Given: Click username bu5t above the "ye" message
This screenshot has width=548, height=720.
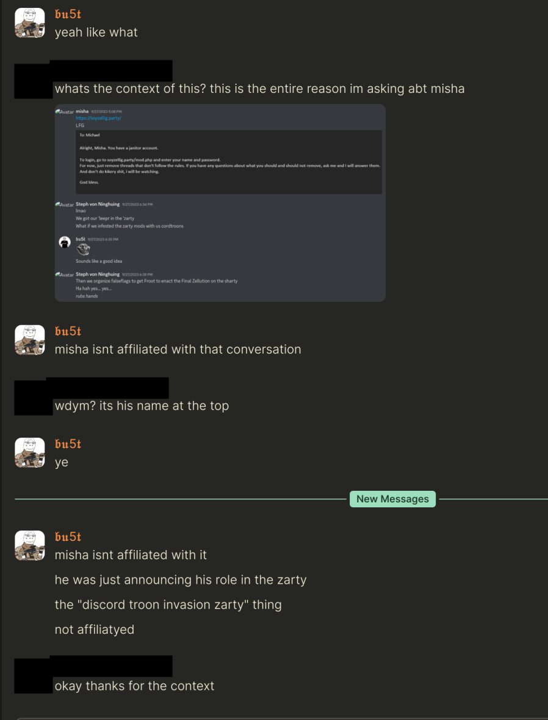Looking at the screenshot, I should click(68, 444).
